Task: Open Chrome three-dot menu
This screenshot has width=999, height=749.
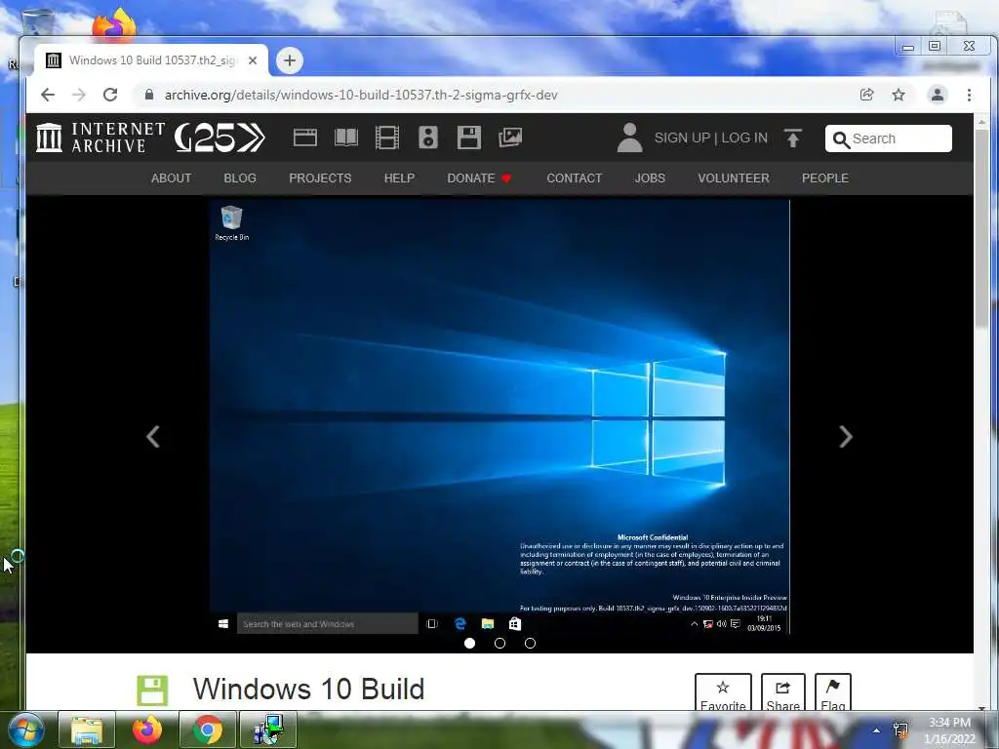Action: [969, 95]
